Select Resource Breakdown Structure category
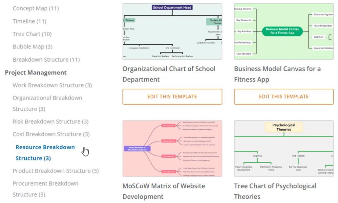The height and width of the screenshot is (203, 338). click(45, 153)
